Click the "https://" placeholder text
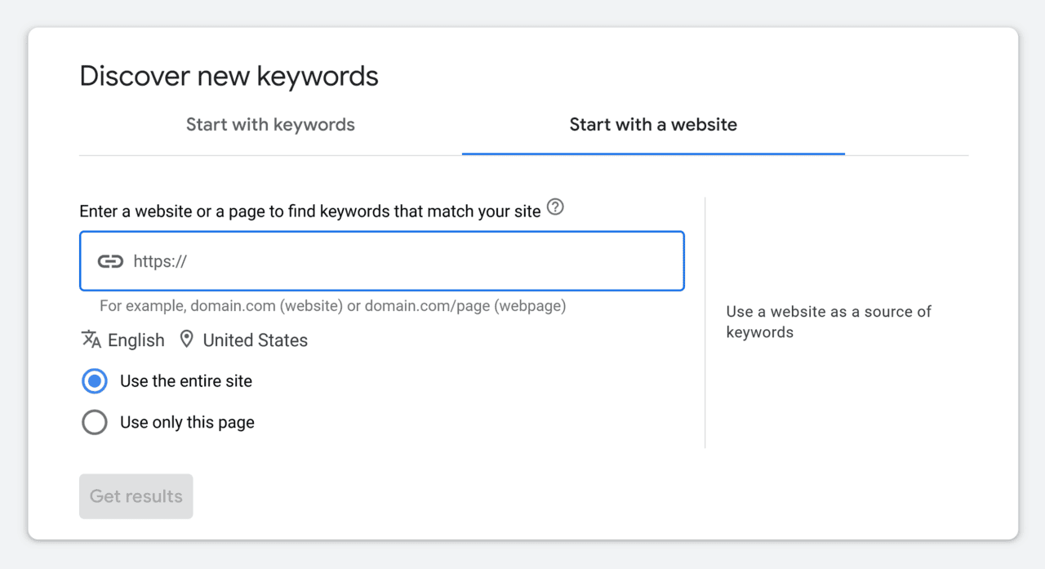 click(x=160, y=260)
